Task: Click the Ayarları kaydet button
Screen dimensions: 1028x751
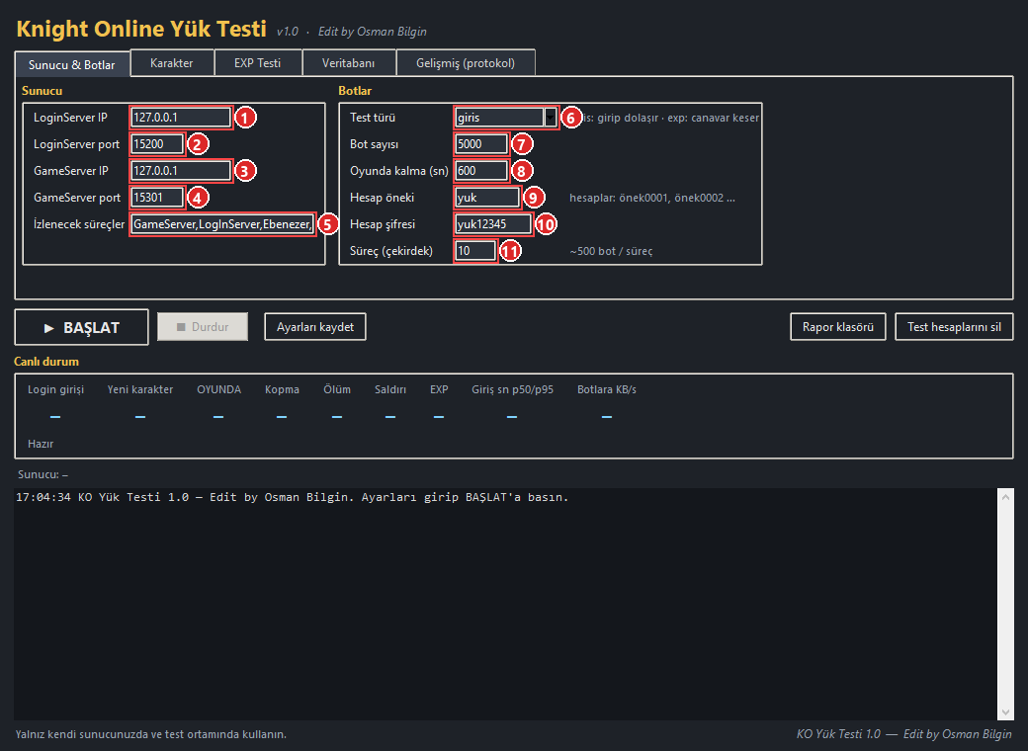Action: coord(315,327)
